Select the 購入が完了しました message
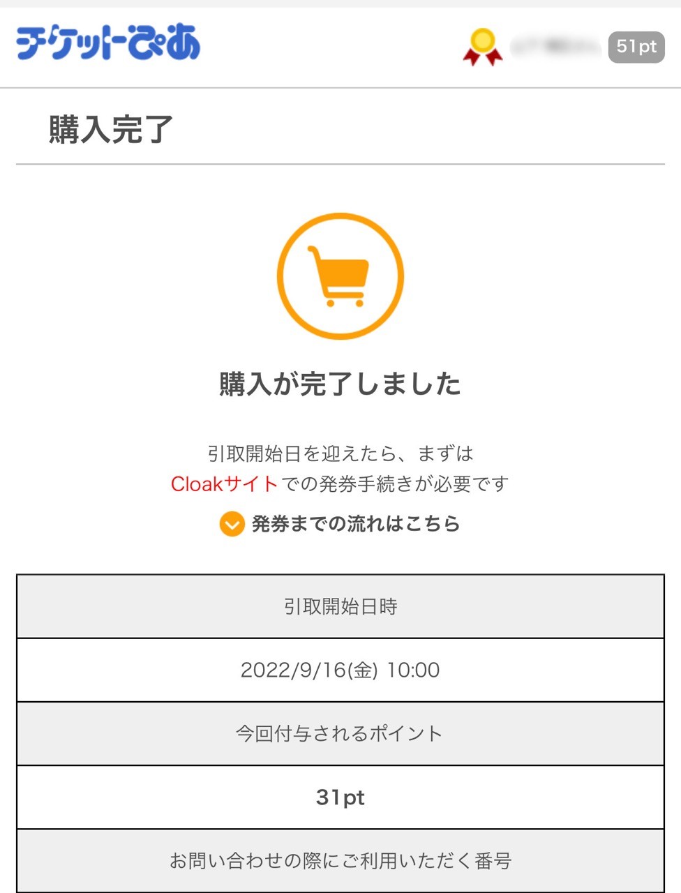The image size is (681, 893). [340, 384]
